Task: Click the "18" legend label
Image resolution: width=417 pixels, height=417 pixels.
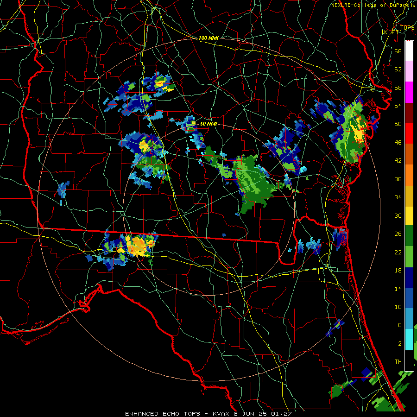Action: [x=398, y=271]
